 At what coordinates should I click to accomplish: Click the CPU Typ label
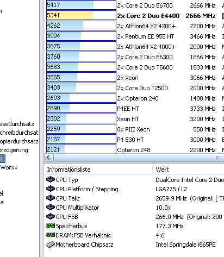click(67, 180)
